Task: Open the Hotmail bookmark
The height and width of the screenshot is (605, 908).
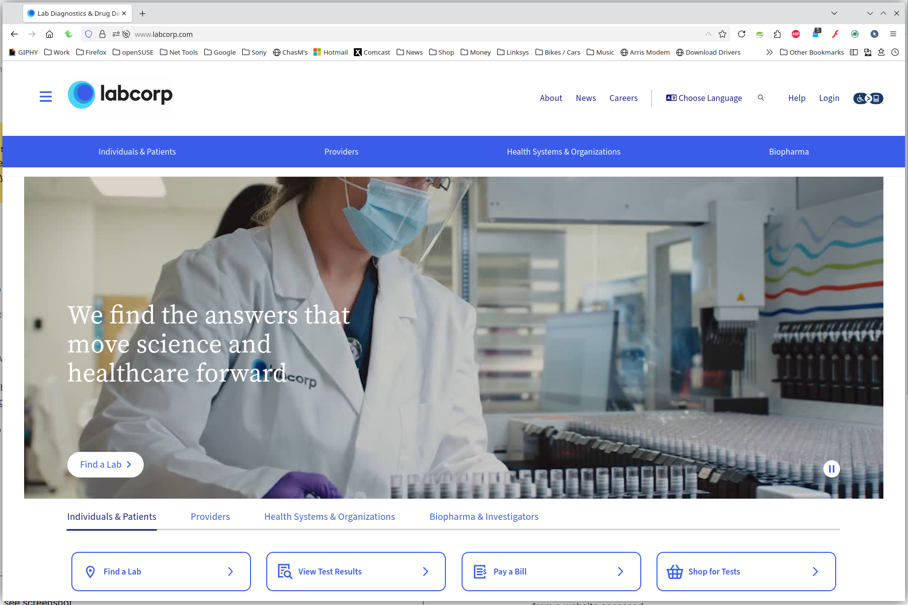Action: tap(330, 52)
